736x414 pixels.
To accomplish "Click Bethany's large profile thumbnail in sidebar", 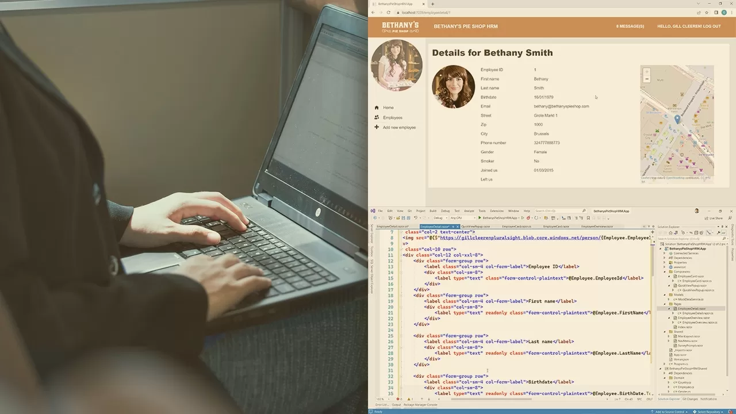I will point(397,65).
